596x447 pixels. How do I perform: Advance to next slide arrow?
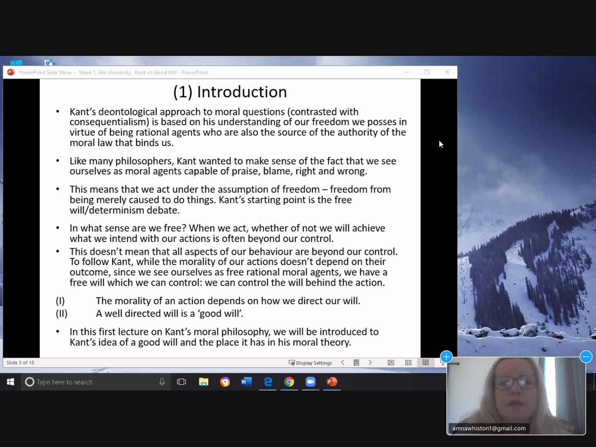click(x=370, y=363)
